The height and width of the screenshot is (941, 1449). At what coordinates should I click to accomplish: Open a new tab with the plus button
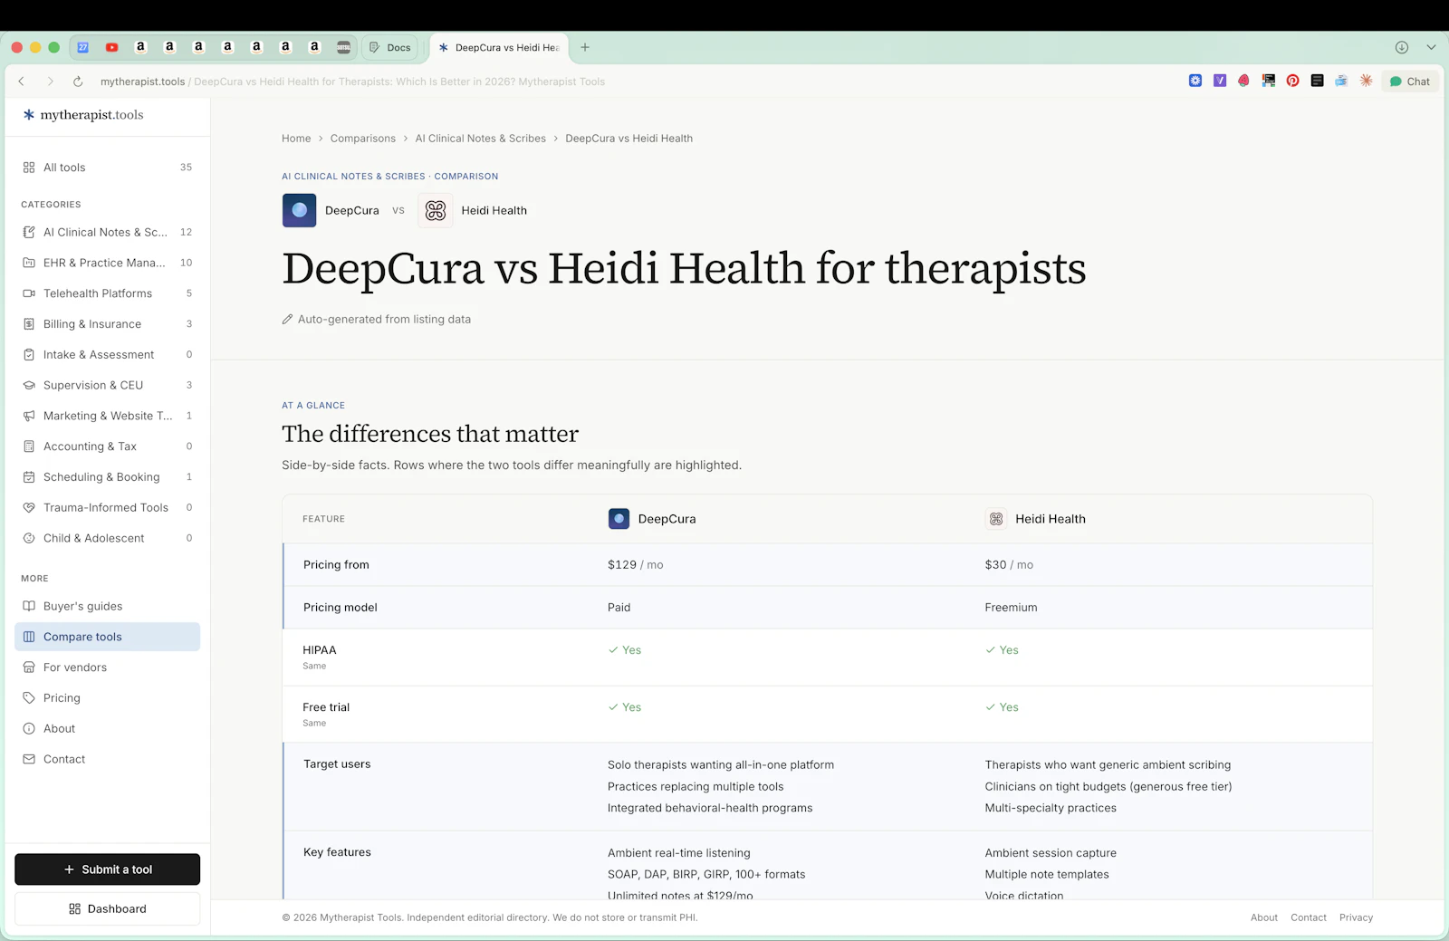[x=585, y=47]
